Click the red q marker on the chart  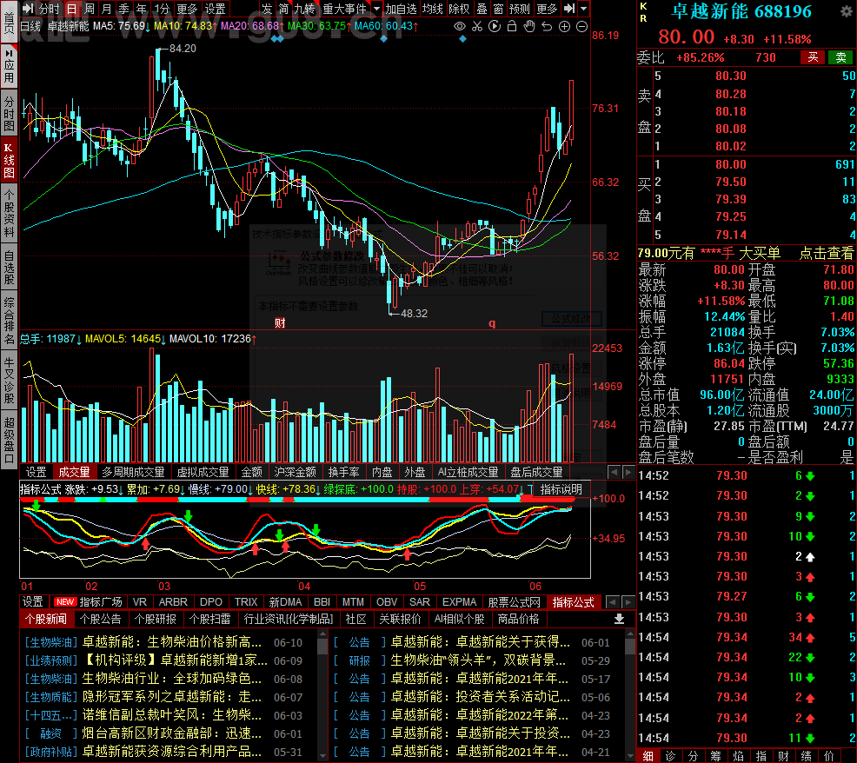(493, 323)
